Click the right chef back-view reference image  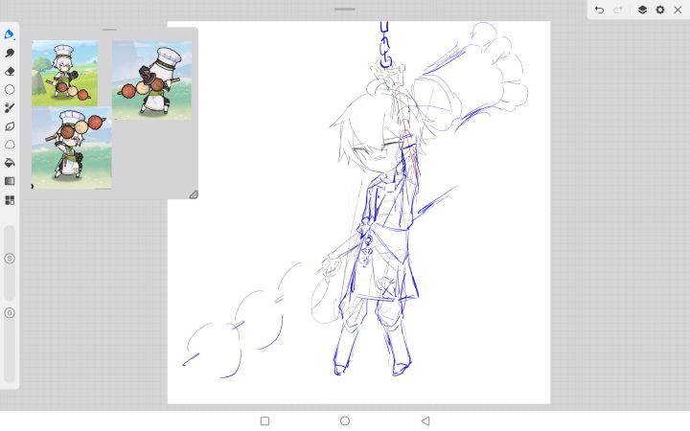[x=151, y=80]
